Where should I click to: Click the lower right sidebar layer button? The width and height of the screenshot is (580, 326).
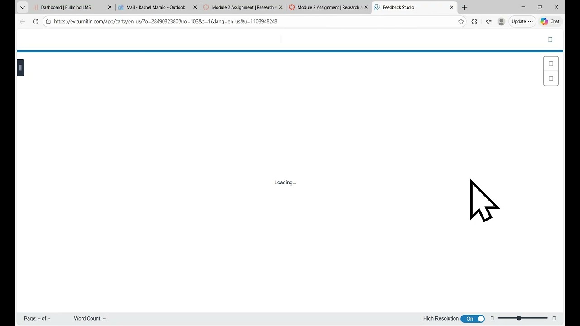(551, 78)
